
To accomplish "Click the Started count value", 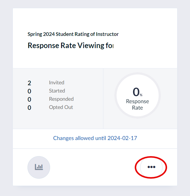I will click(x=29, y=91).
